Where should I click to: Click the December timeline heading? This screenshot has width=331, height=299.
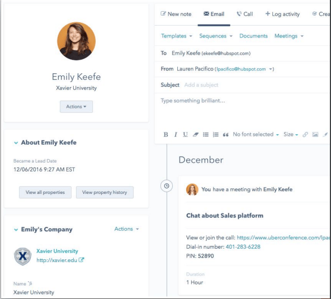[x=201, y=160]
